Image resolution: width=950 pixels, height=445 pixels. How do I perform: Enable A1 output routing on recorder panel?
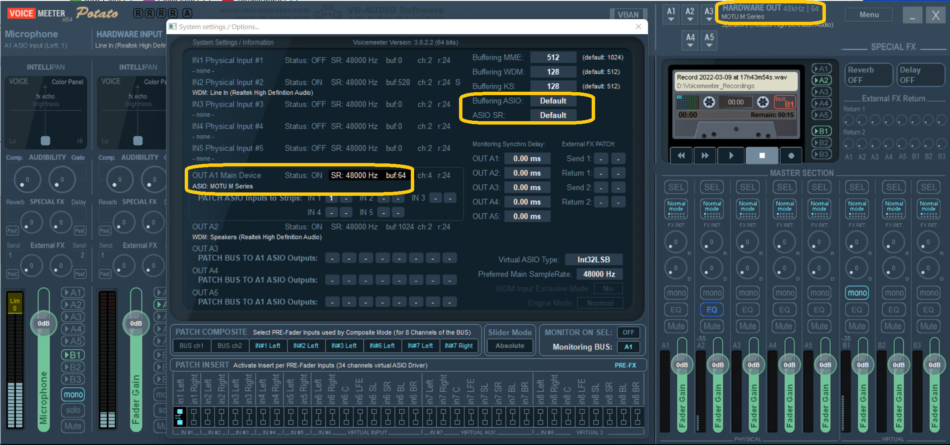[821, 69]
